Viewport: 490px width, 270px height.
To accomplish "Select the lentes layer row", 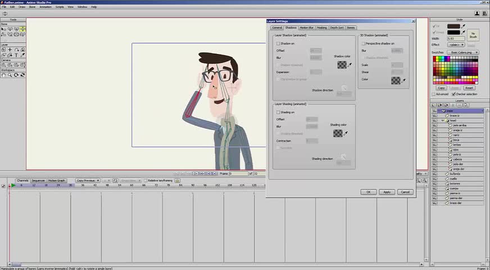I will (x=460, y=145).
